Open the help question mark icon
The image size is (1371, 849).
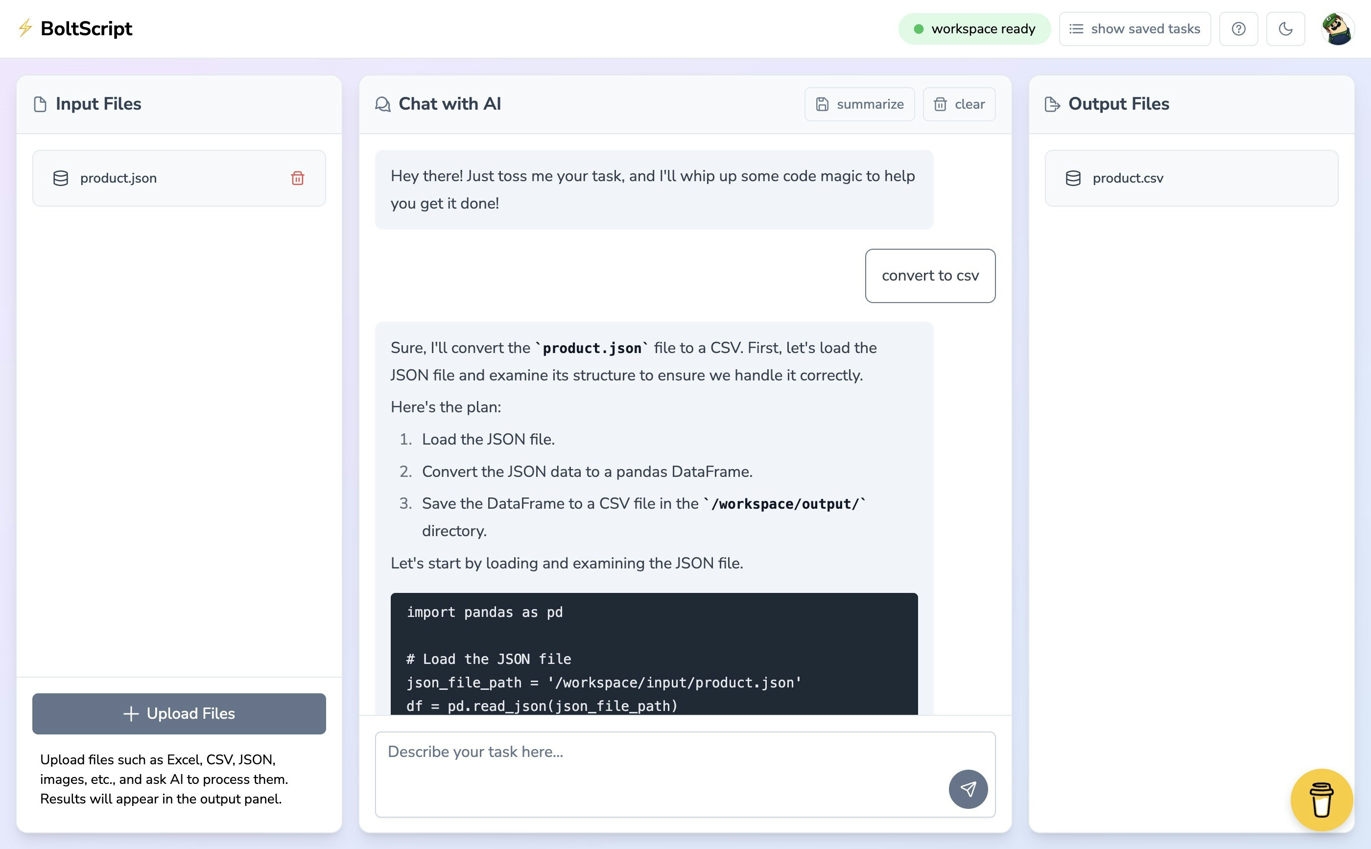click(x=1238, y=28)
